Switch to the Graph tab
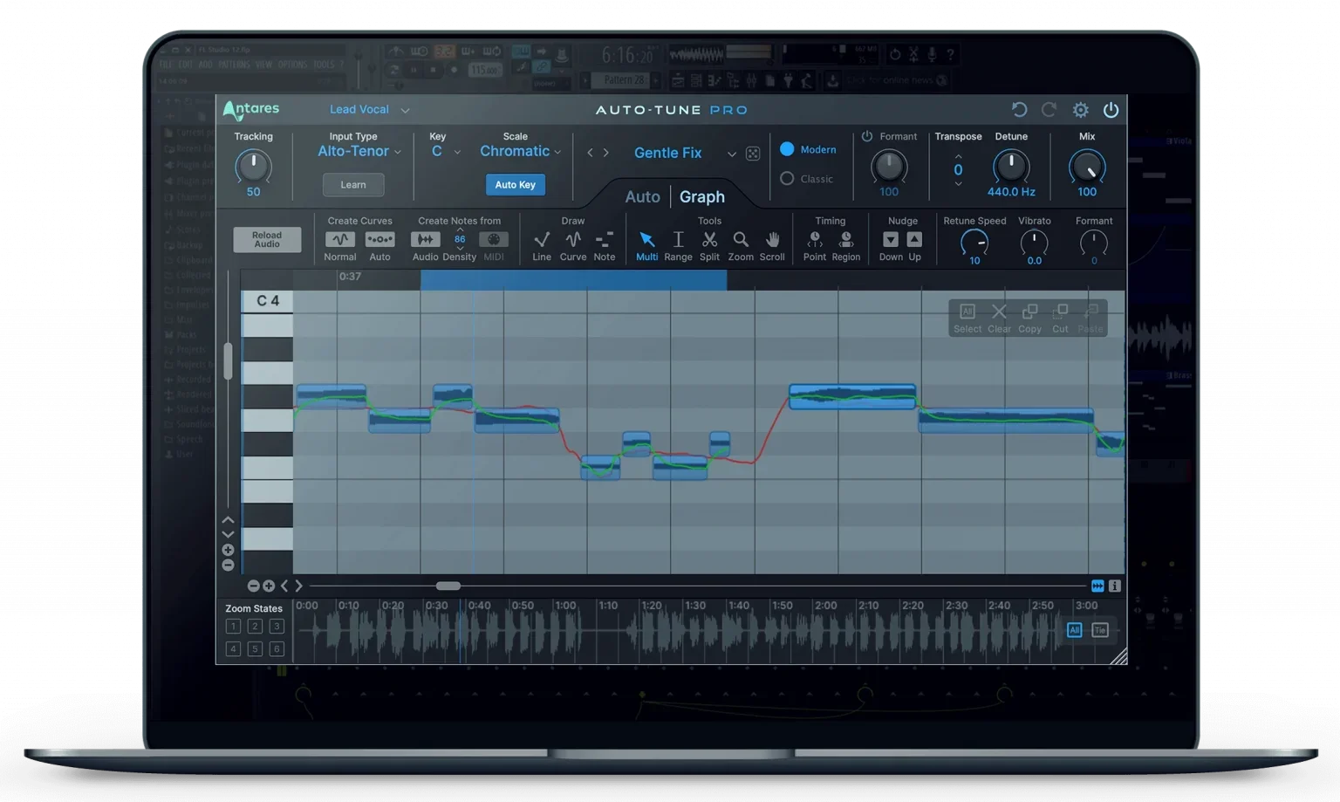 (x=701, y=197)
